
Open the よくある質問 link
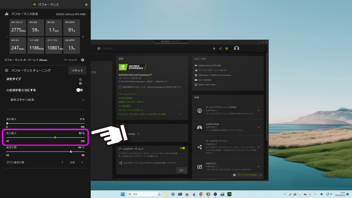125,106
